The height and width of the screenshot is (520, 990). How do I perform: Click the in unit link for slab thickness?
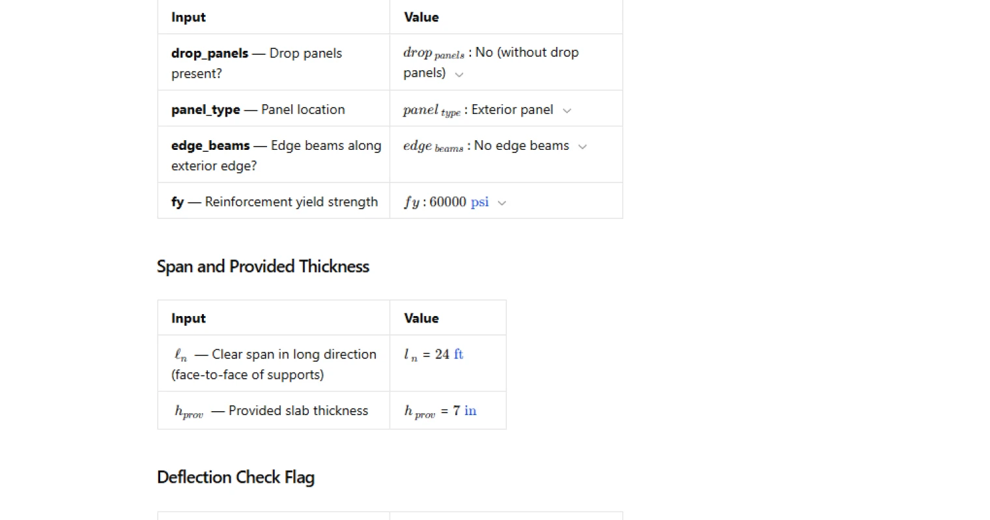click(x=470, y=411)
